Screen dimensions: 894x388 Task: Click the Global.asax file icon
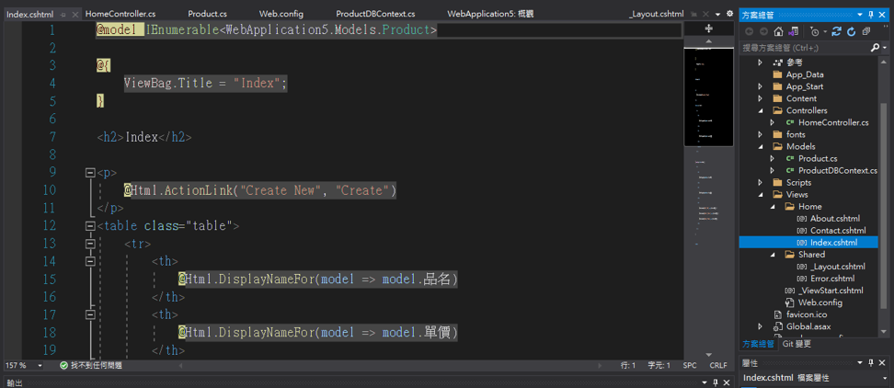click(778, 326)
